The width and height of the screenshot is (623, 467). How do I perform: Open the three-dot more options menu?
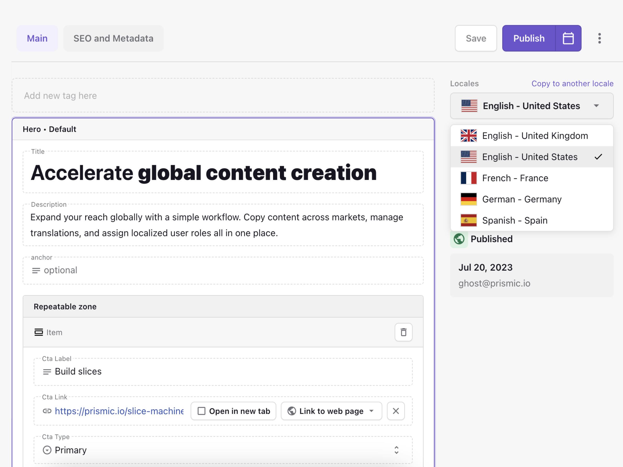[599, 38]
